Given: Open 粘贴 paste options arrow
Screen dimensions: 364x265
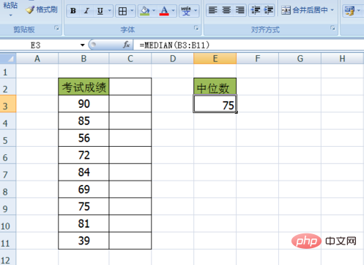Looking at the screenshot, I should (10, 15).
